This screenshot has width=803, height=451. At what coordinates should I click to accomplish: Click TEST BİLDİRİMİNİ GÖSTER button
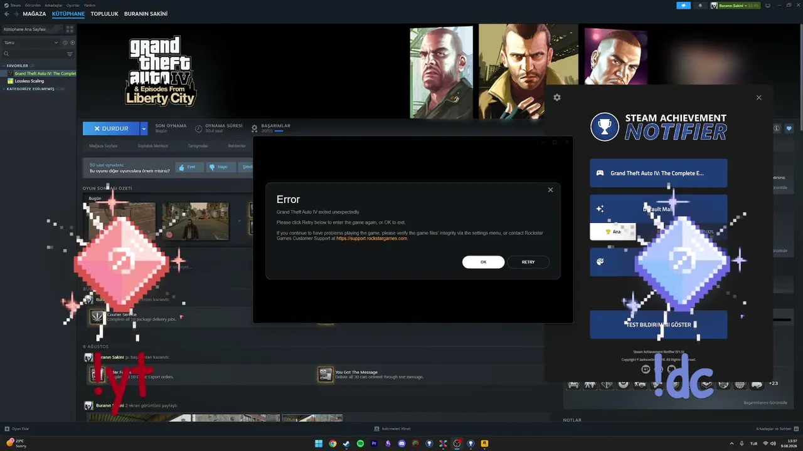[658, 324]
